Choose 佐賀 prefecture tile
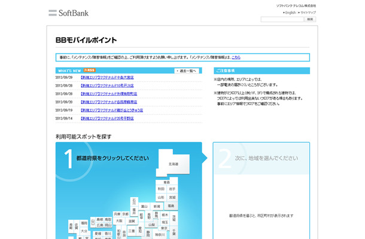365x239 pixels. [x=77, y=226]
